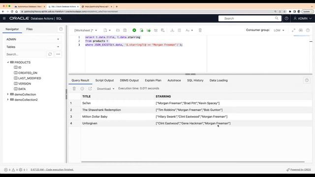Open the Explain Plan tab

(x=153, y=80)
